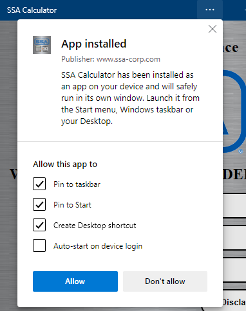
Task: Click the Don't allow button
Action: [x=165, y=281]
